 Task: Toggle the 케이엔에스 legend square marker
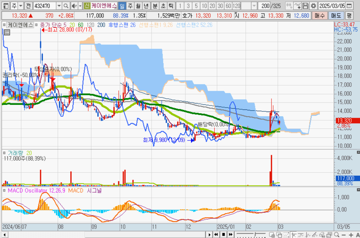(4, 25)
